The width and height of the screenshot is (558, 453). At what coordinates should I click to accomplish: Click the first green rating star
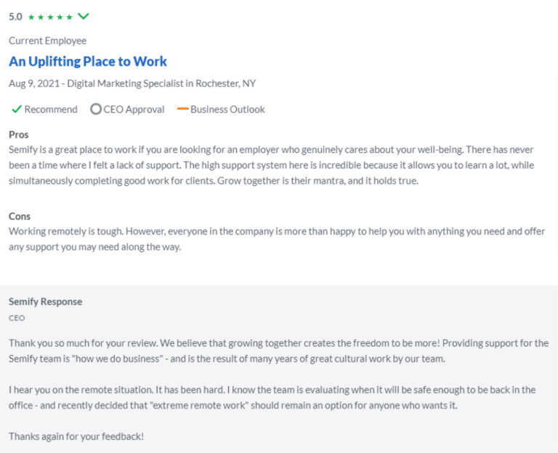(x=31, y=17)
